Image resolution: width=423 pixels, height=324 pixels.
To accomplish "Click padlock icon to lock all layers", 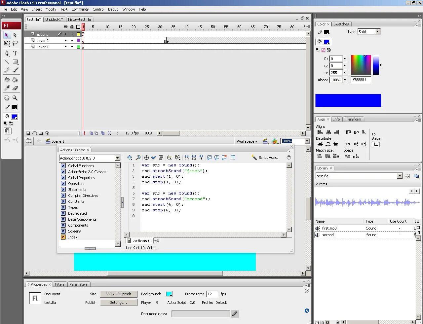I will tap(72, 27).
